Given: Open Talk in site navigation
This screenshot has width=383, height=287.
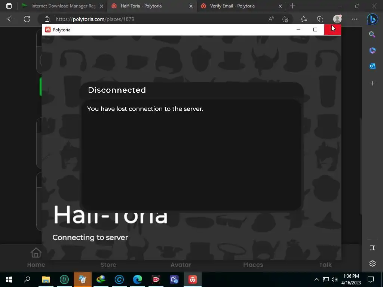Looking at the screenshot, I should tap(325, 265).
